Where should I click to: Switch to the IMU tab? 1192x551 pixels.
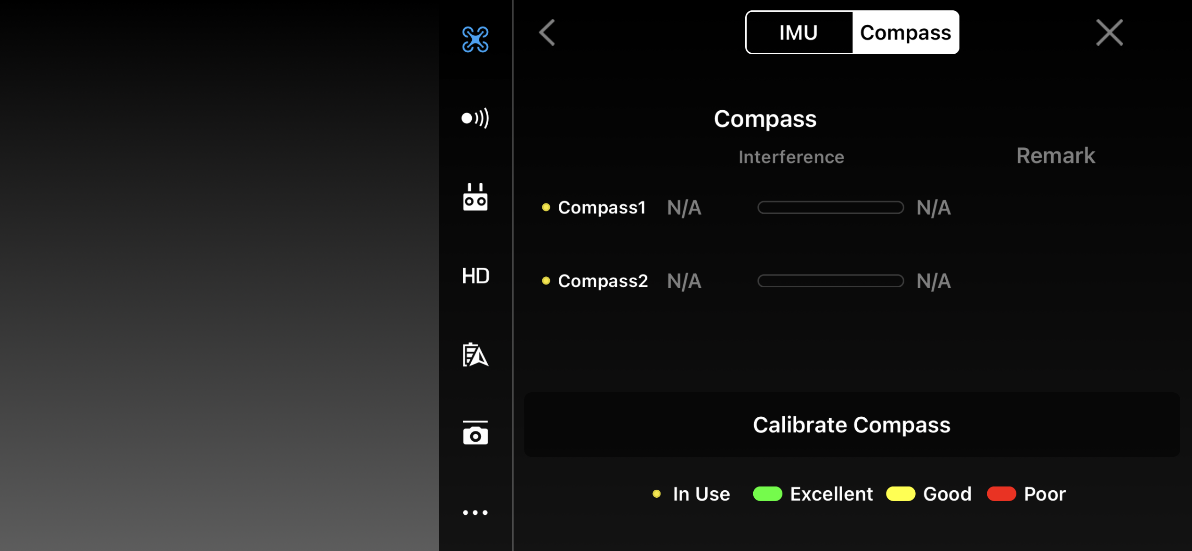[x=798, y=32]
